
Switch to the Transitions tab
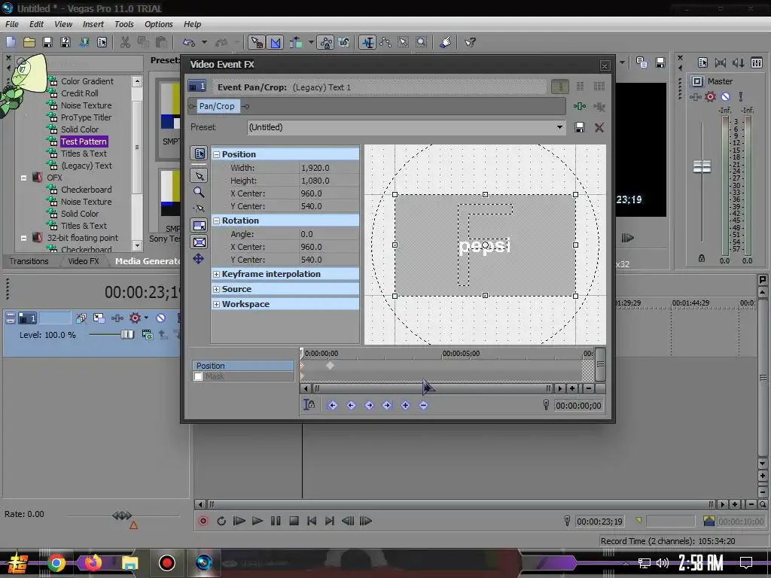(29, 261)
